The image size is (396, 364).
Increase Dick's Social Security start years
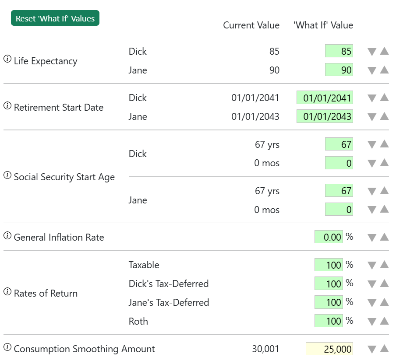click(x=384, y=144)
